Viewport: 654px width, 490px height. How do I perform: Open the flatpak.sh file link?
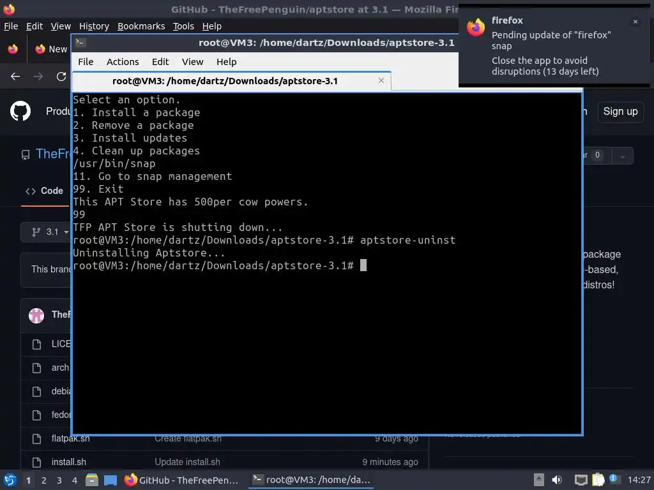coord(70,439)
